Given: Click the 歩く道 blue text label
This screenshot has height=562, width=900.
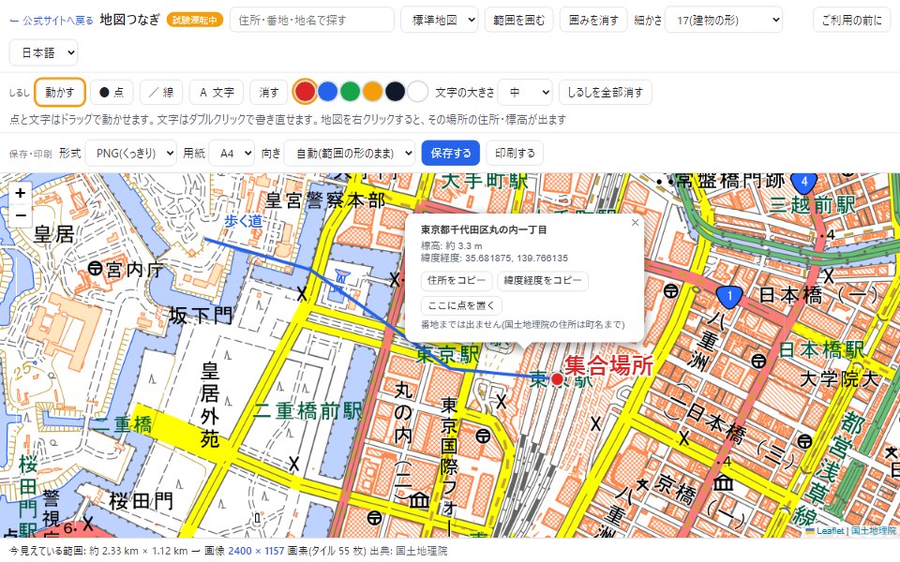Looking at the screenshot, I should tap(243, 221).
